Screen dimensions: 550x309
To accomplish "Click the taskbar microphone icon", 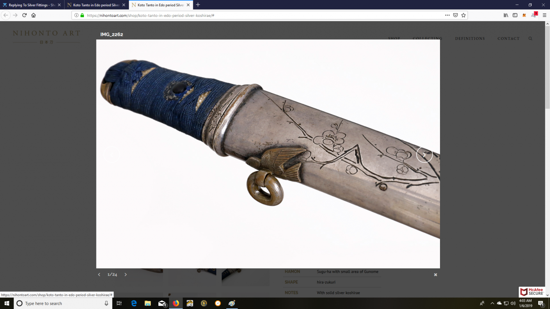I will pos(106,303).
